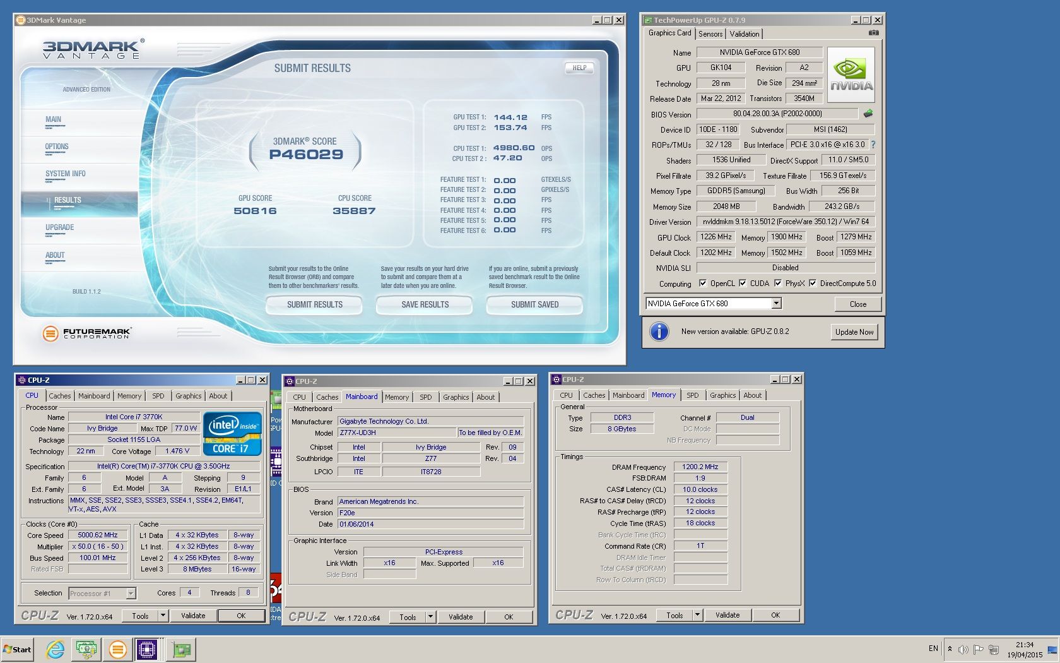Take a GPU-Z screenshot with the camera icon
The width and height of the screenshot is (1060, 663).
(873, 33)
